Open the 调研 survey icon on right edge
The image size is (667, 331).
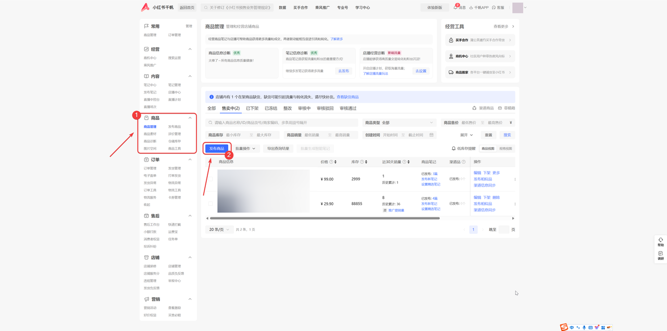pos(660,254)
